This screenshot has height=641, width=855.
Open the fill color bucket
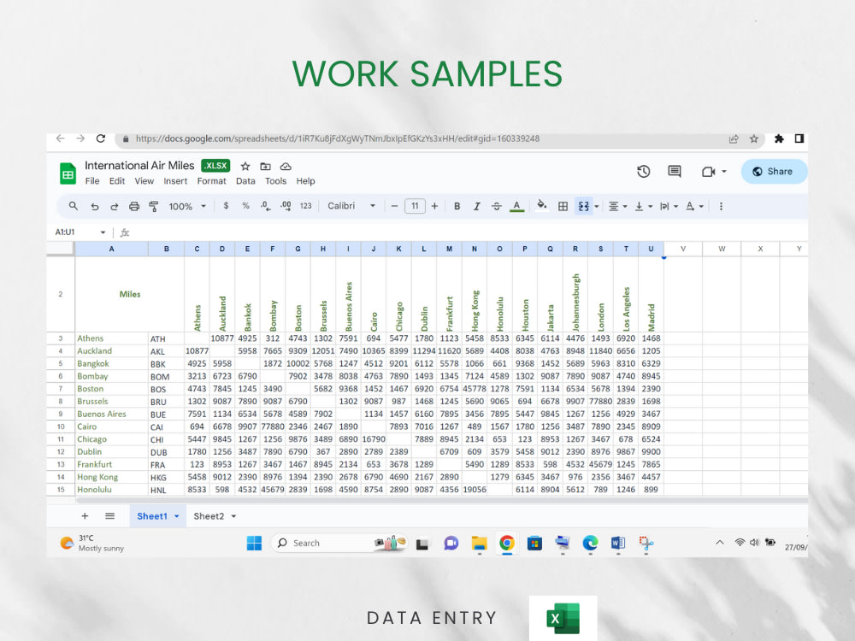coord(541,205)
